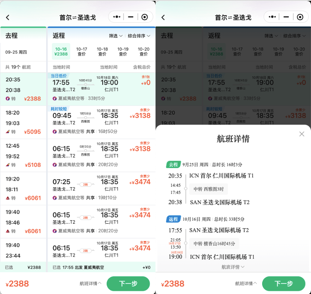Tap SAN 圣迭戈国际机场 T2 arrival at 20:38
This screenshot has height=294, width=311.
pyautogui.click(x=219, y=202)
